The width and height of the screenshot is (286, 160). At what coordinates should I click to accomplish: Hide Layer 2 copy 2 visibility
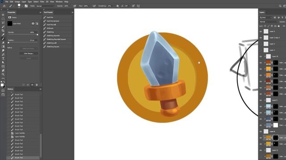[261, 38]
